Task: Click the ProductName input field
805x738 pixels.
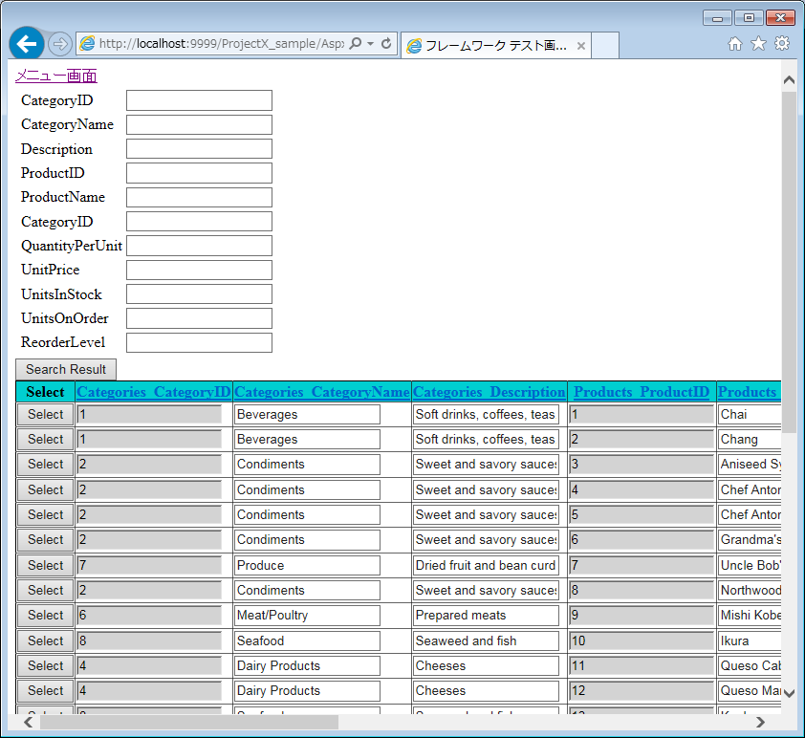Action: coord(199,198)
